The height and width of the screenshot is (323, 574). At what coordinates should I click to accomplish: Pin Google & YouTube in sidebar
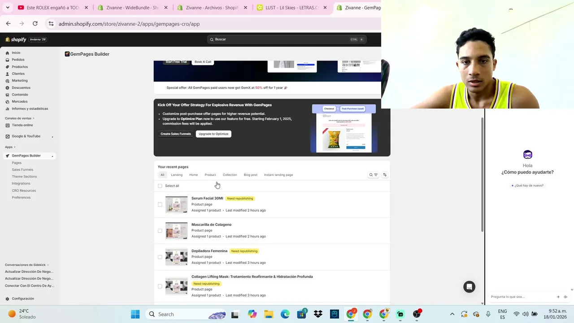52,136
